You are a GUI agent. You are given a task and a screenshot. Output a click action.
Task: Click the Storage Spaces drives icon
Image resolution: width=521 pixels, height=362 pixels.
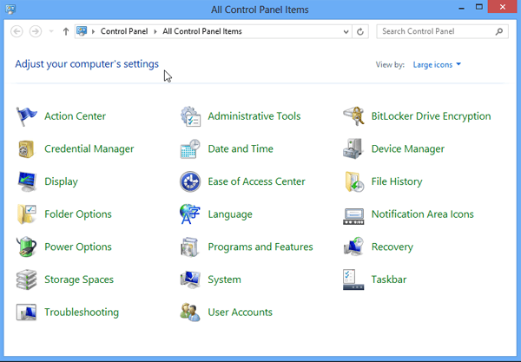point(26,280)
